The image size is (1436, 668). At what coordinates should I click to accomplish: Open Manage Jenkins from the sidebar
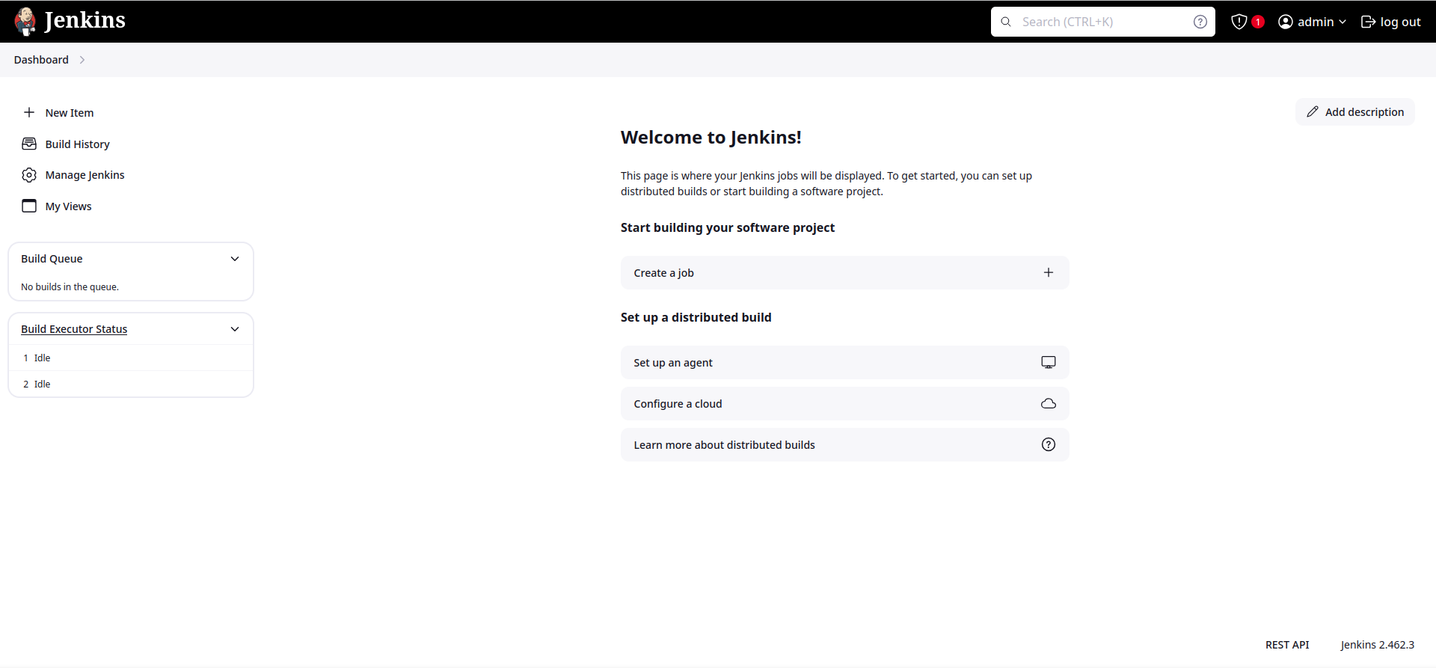point(85,175)
